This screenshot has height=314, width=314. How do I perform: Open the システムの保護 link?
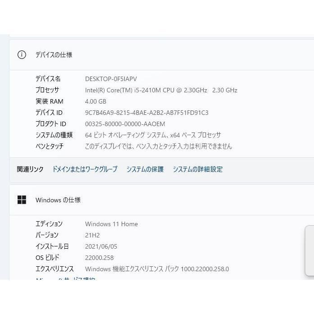tap(145, 169)
